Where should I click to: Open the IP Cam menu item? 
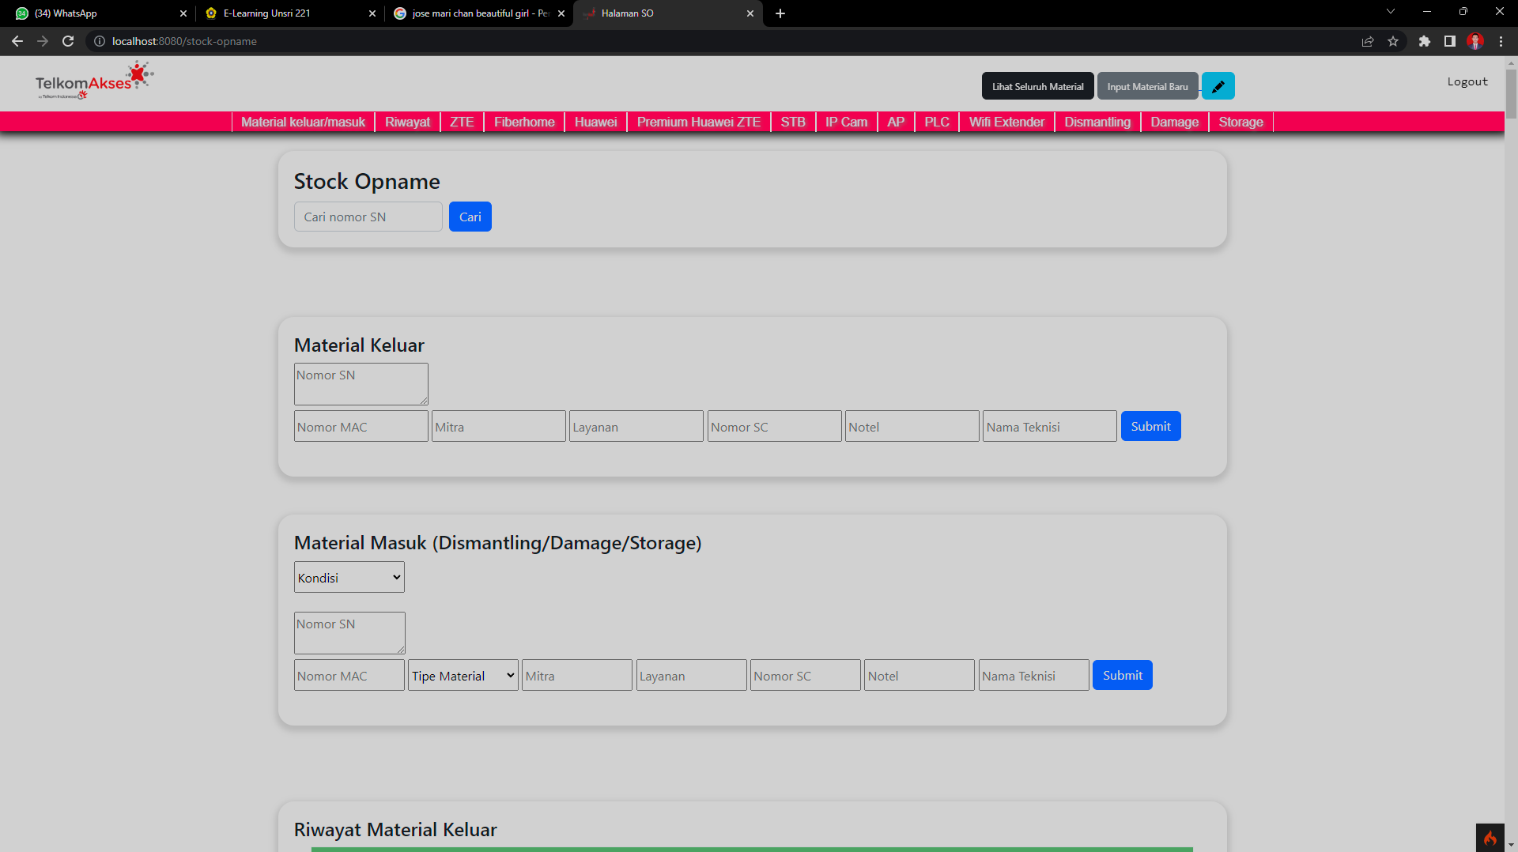846,122
